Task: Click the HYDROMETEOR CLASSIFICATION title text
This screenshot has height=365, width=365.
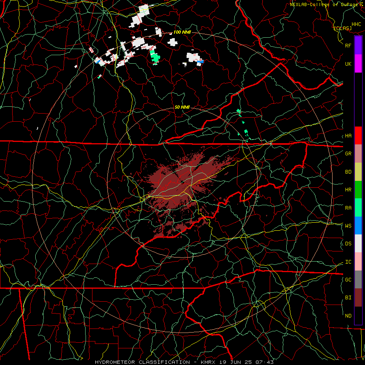Action: [x=142, y=362]
